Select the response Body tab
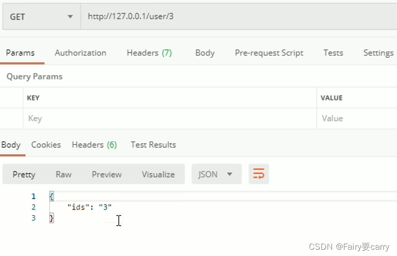397x256 pixels. coord(11,145)
